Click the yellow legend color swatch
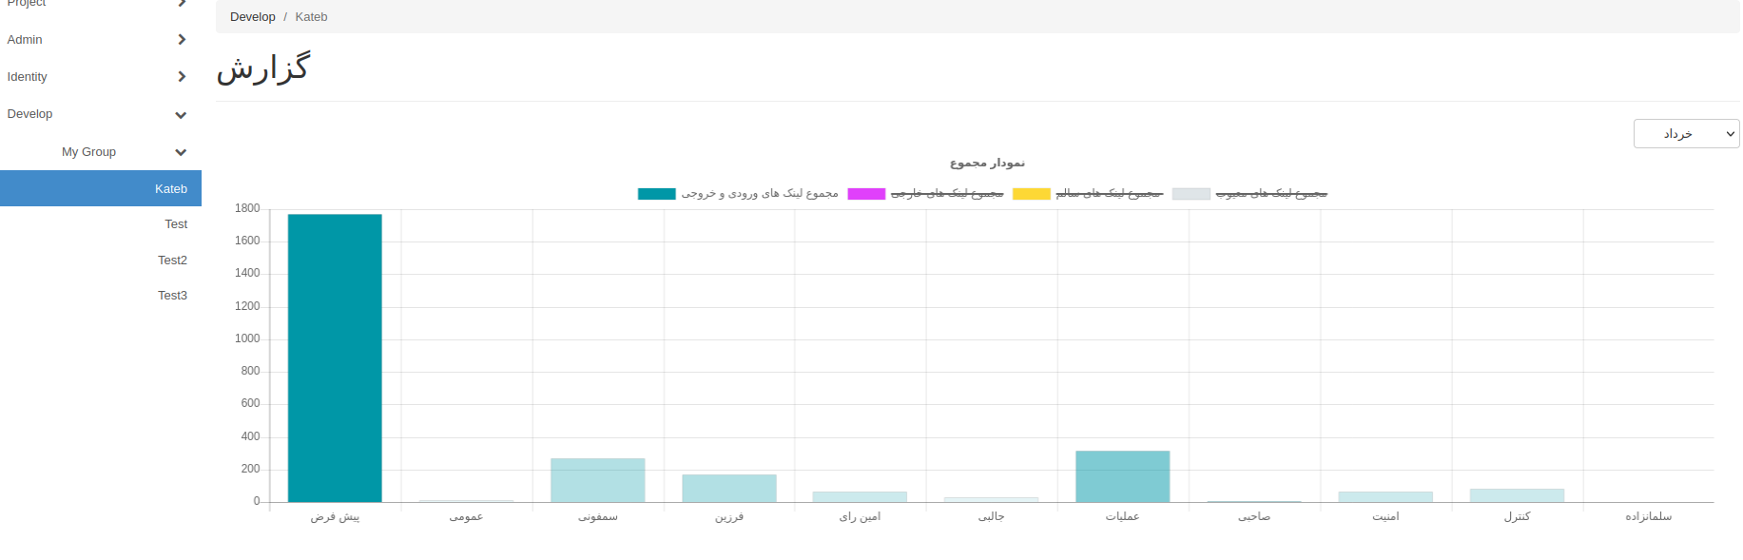 click(x=1031, y=194)
